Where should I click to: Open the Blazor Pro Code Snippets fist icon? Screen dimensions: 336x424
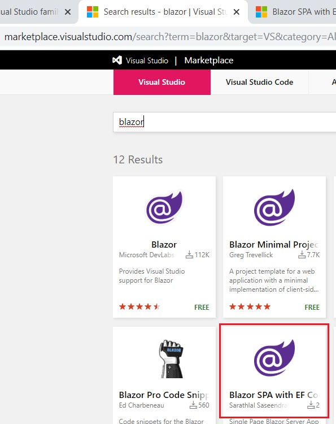(171, 358)
